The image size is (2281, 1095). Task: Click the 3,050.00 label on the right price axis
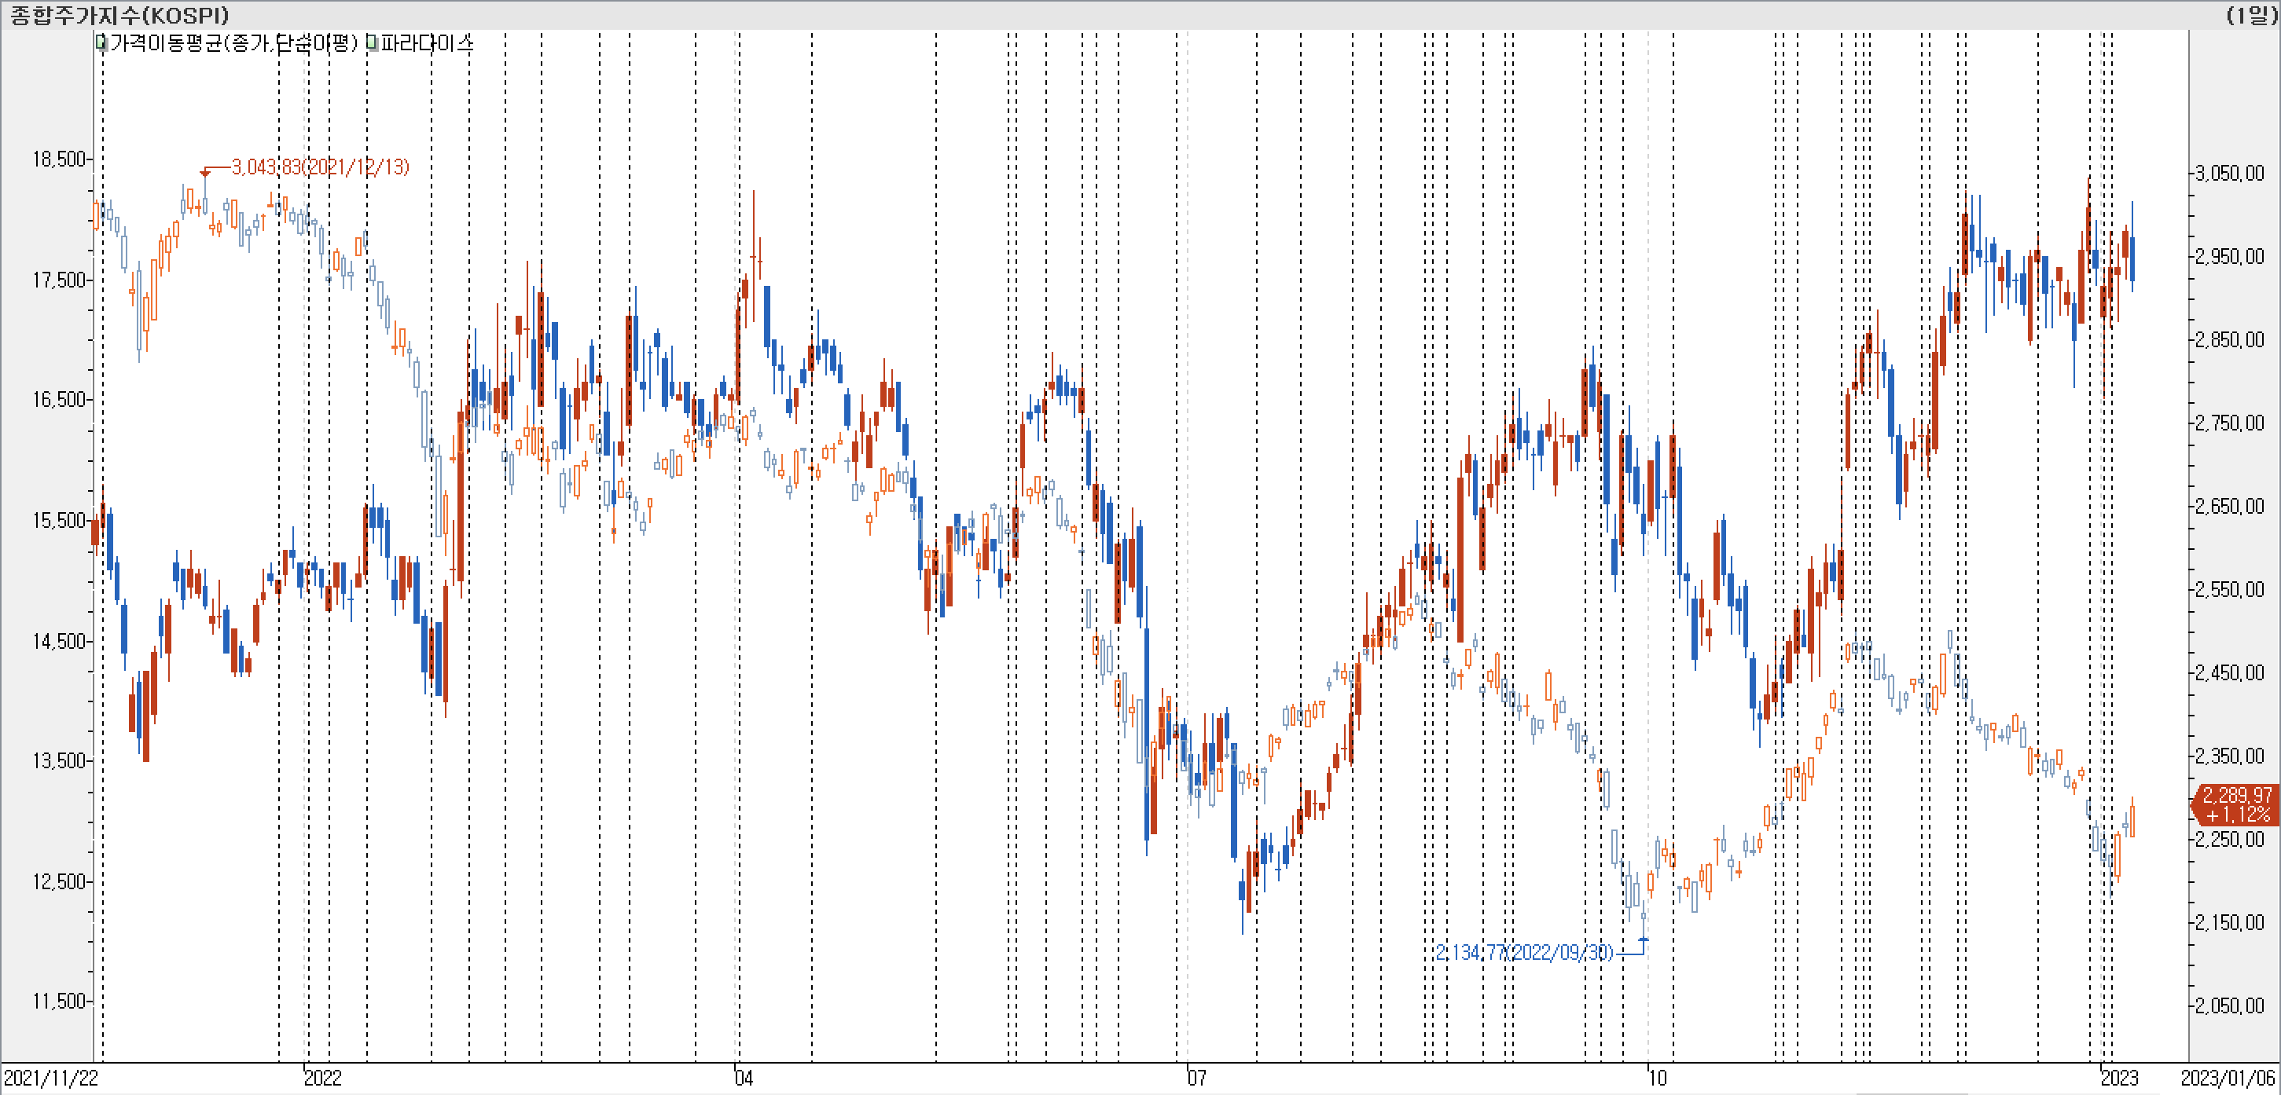pos(2229,173)
